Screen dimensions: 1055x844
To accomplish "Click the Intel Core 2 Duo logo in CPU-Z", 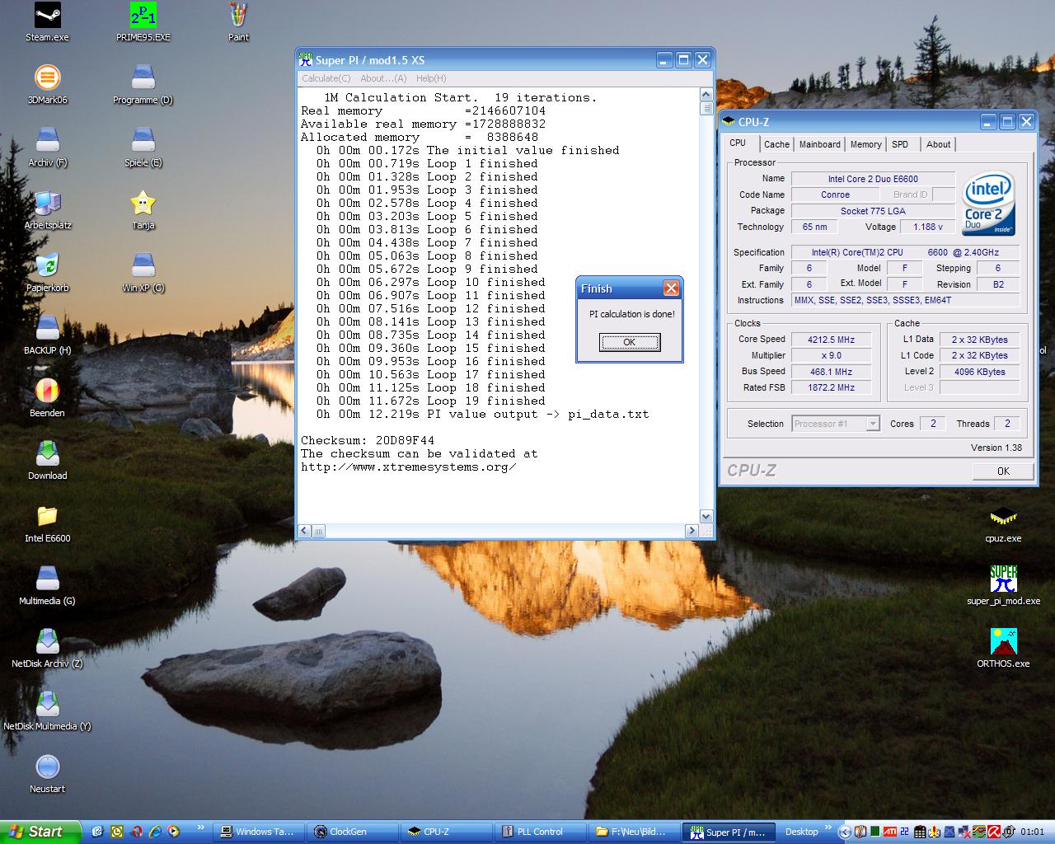I will [989, 204].
